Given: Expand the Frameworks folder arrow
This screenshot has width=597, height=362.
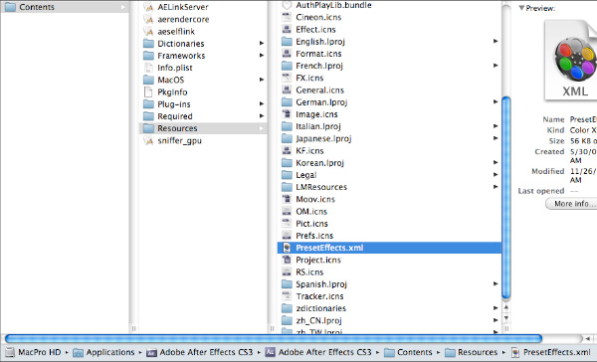Looking at the screenshot, I should coord(262,55).
